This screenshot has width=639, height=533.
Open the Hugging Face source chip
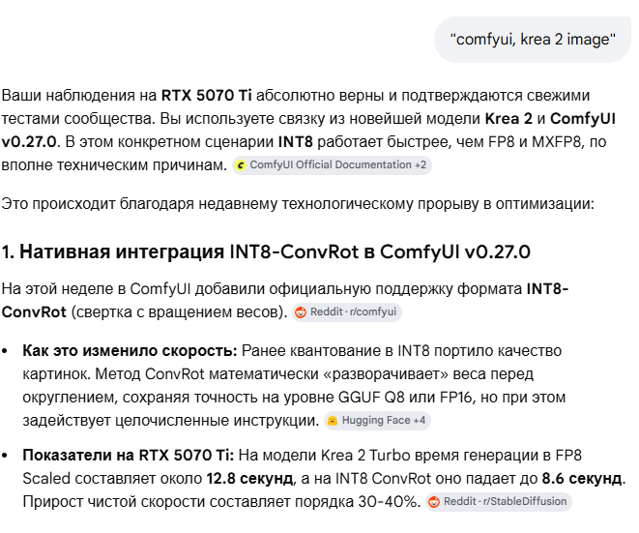(x=377, y=421)
